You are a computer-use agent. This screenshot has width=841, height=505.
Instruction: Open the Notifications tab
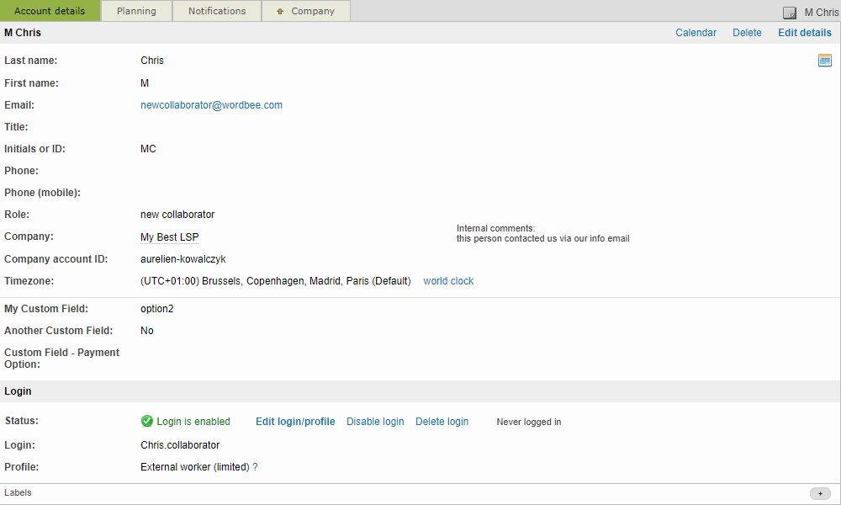pos(217,11)
